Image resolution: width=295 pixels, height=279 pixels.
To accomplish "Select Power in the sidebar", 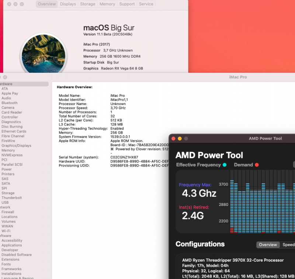I will click(7, 169).
